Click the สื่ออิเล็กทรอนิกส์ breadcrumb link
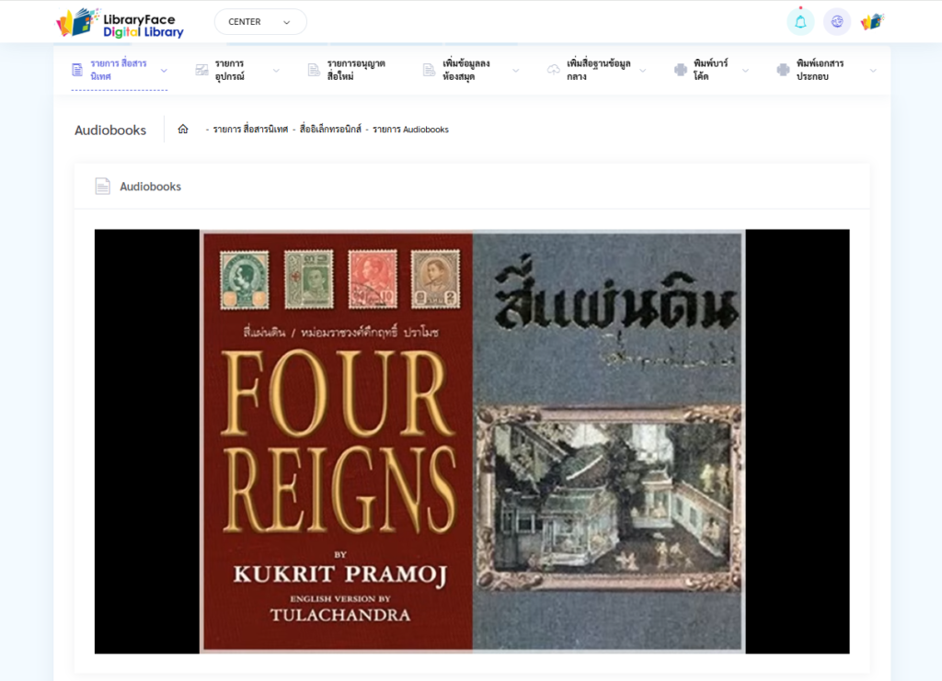Image resolution: width=942 pixels, height=681 pixels. pos(331,130)
